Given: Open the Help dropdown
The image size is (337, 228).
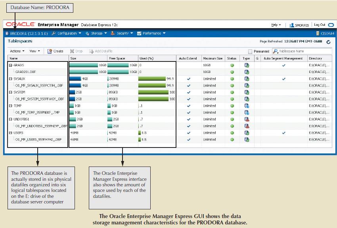Looking at the screenshot, I should click(x=276, y=25).
